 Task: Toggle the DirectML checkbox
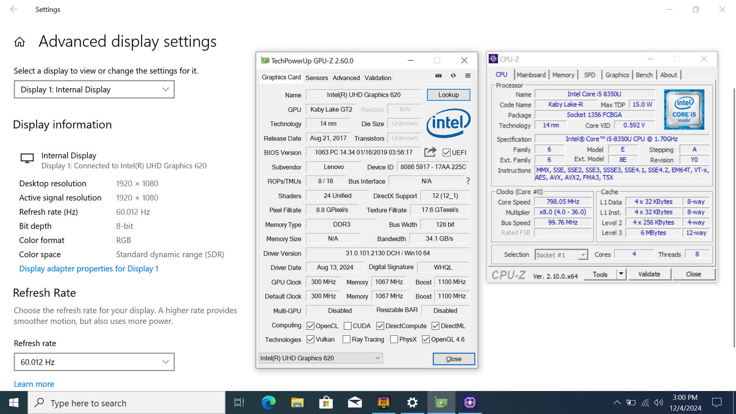[x=435, y=326]
